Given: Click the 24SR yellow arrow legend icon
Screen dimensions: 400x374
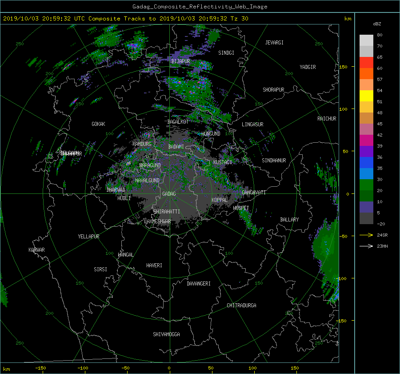Looking at the screenshot, I should pyautogui.click(x=366, y=235).
